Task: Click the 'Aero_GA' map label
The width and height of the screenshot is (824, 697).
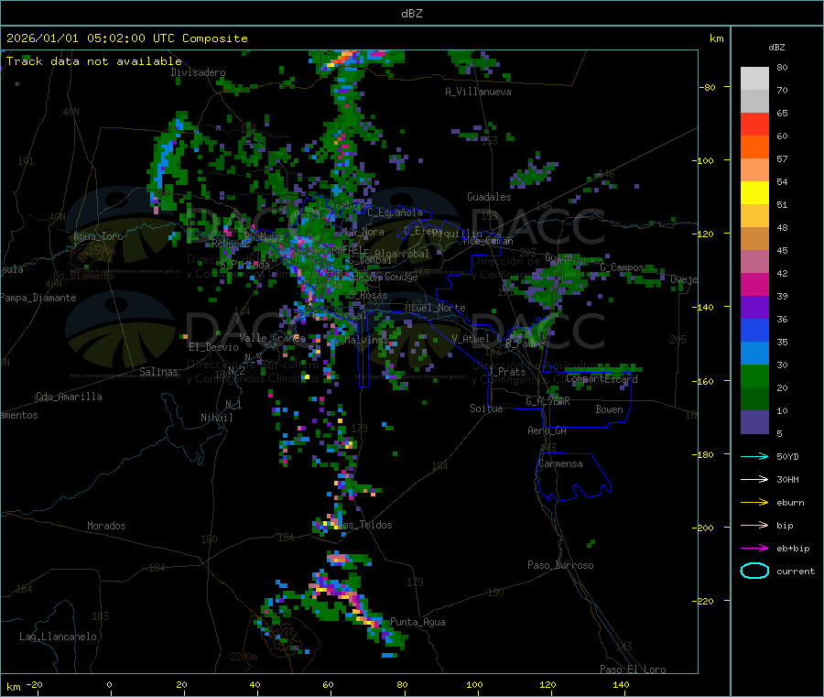Action: tap(548, 430)
